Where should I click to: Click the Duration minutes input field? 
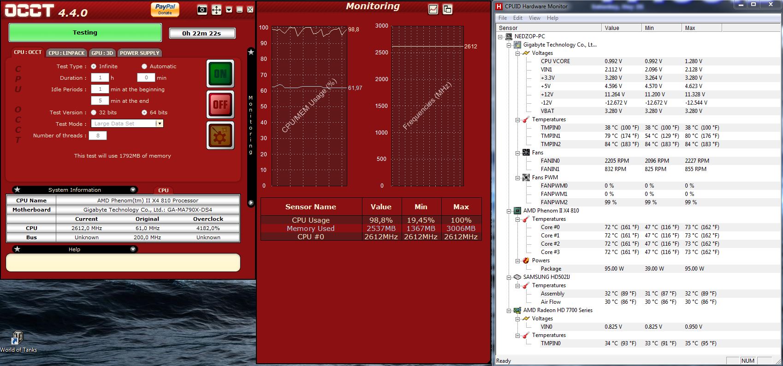[146, 78]
